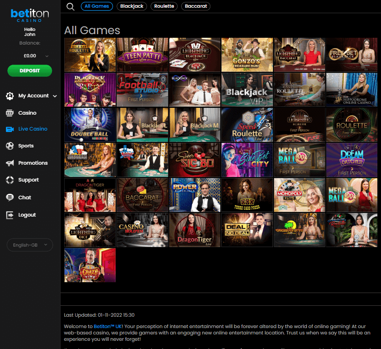The height and width of the screenshot is (349, 381).
Task: Select the Baccarat filter tab
Action: (x=195, y=6)
